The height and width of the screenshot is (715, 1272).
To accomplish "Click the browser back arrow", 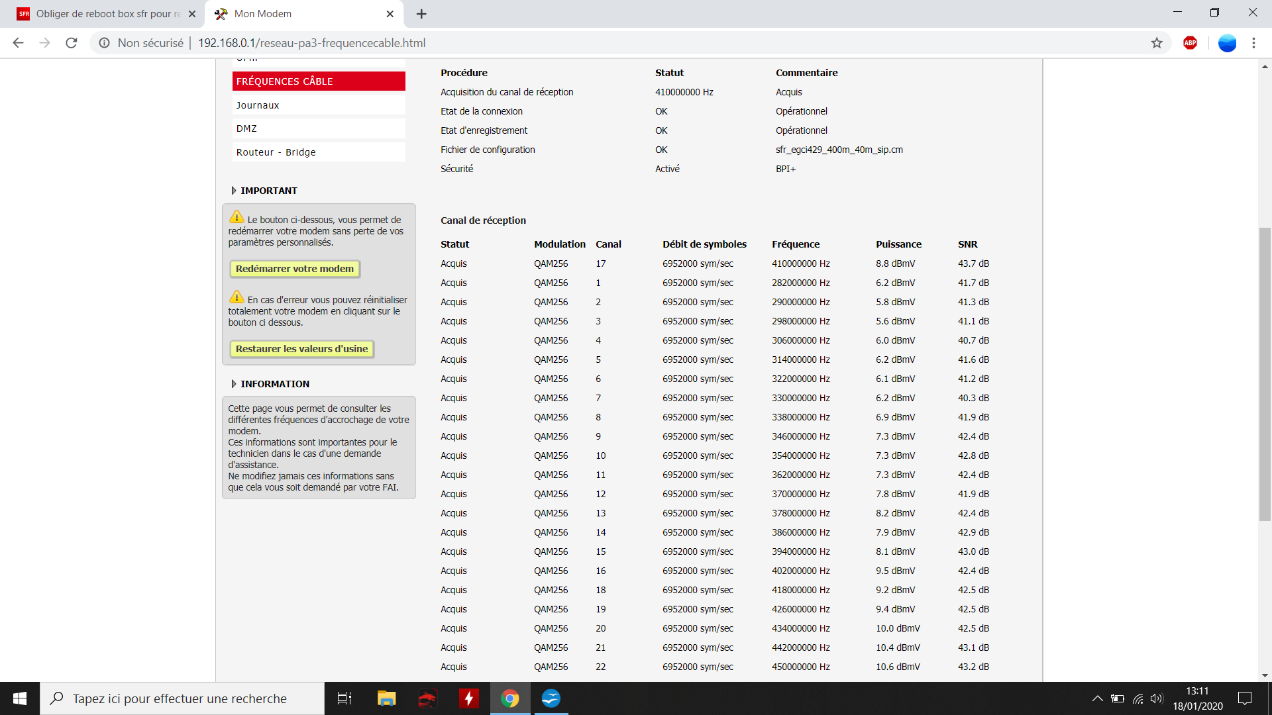I will tap(19, 43).
